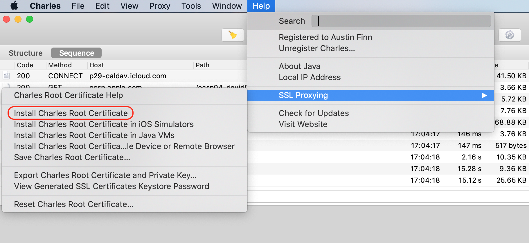Viewport: 529px width, 243px height.
Task: Click the 25.65 KB size cell
Action: [511, 180]
